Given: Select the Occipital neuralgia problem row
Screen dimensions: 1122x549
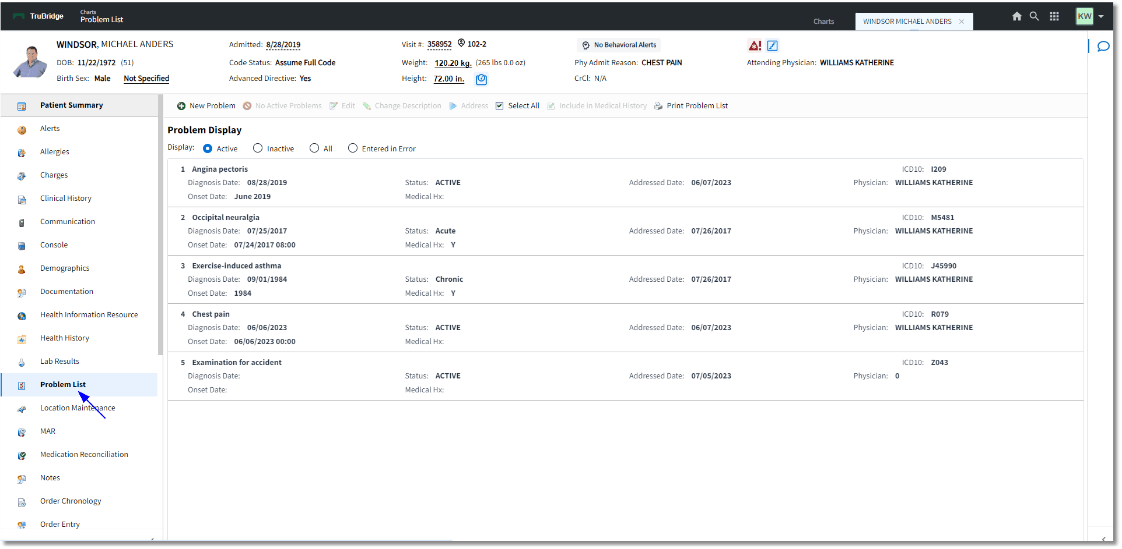Looking at the screenshot, I should coord(625,231).
